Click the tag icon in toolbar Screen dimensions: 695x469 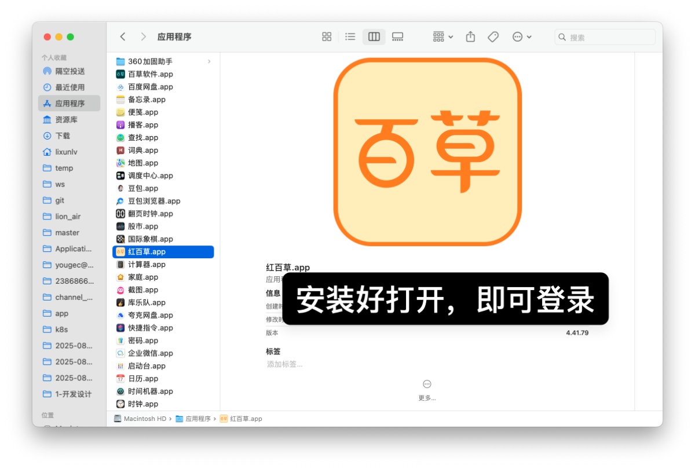[x=493, y=36]
